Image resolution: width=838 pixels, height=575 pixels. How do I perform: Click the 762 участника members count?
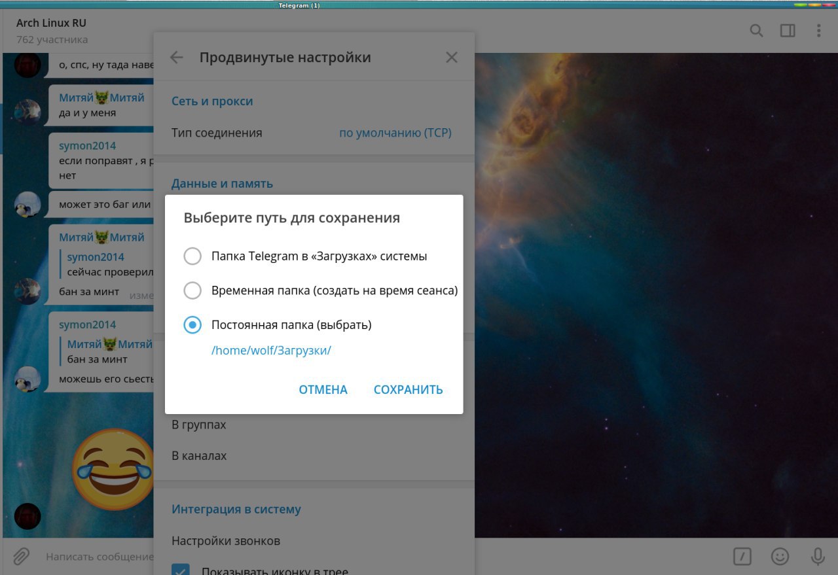pos(52,40)
